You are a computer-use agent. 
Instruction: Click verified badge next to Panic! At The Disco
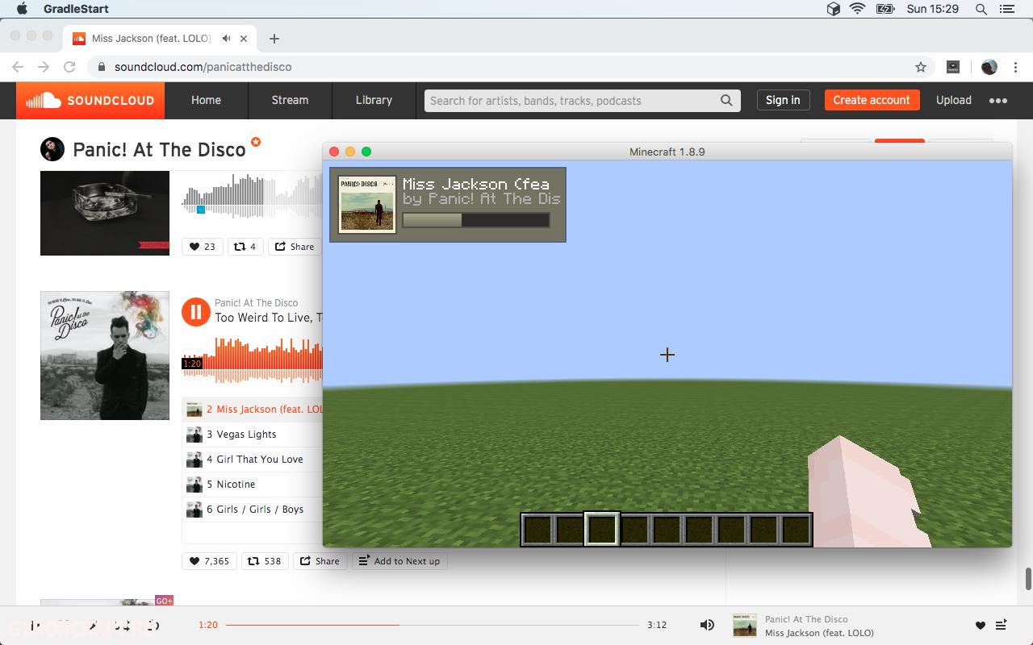pos(256,142)
